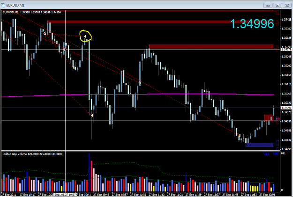This screenshot has width=293, height=197.
Task: Click the 1.35200 price axis label
Action: pos(286,66)
